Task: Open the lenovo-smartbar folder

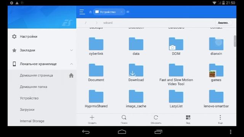Action: pos(216,99)
